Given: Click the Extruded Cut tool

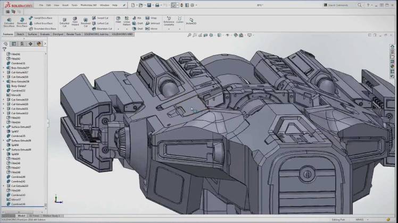Looking at the screenshot, I should pyautogui.click(x=64, y=21).
